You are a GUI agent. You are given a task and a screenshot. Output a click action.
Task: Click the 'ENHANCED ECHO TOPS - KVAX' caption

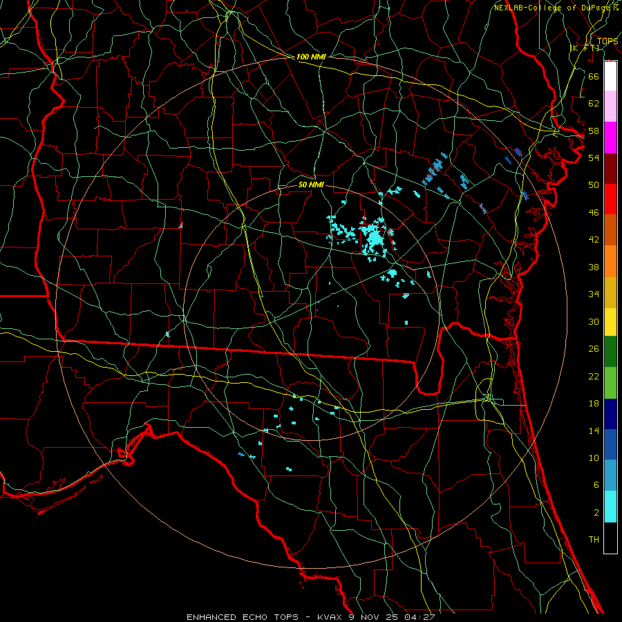coord(264,617)
